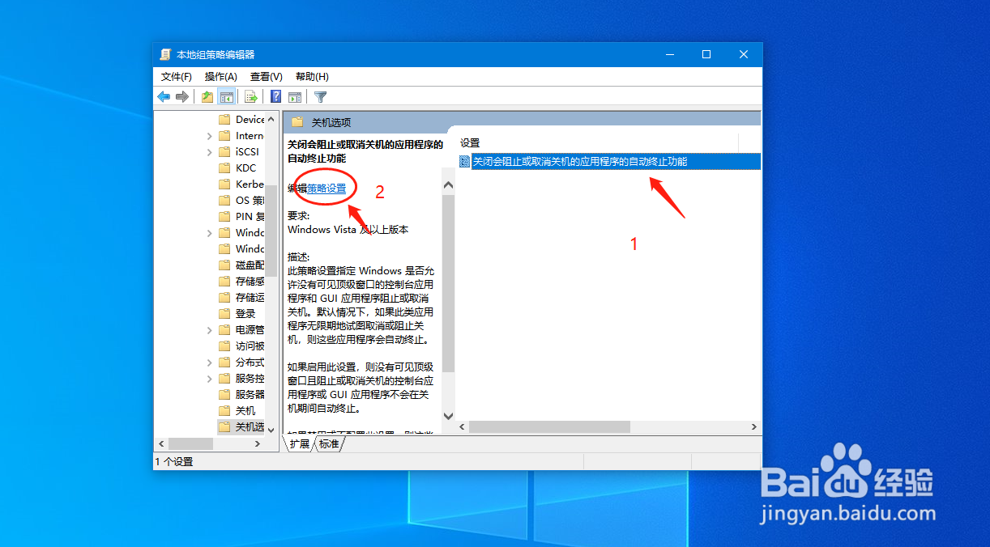
Task: Toggle the show/hide action pane icon
Action: [x=295, y=97]
